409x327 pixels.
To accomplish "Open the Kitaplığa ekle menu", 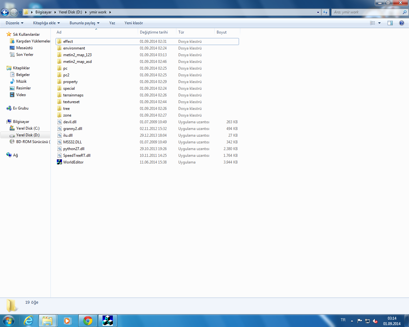I will pos(46,23).
